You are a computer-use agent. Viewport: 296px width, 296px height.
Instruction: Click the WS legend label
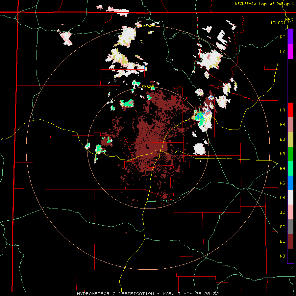coord(282,183)
